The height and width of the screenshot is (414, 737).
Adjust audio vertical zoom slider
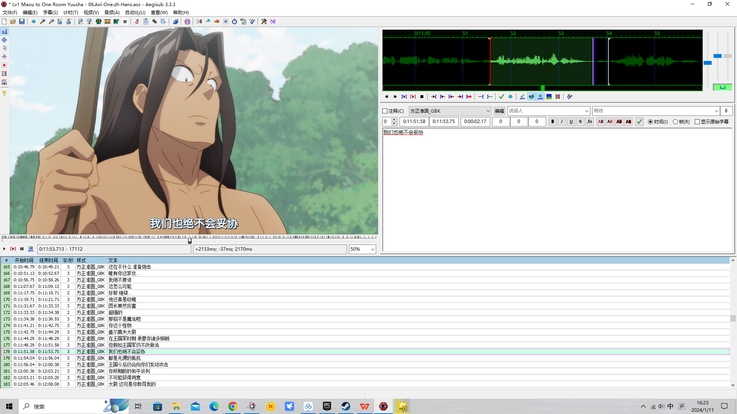click(x=717, y=56)
